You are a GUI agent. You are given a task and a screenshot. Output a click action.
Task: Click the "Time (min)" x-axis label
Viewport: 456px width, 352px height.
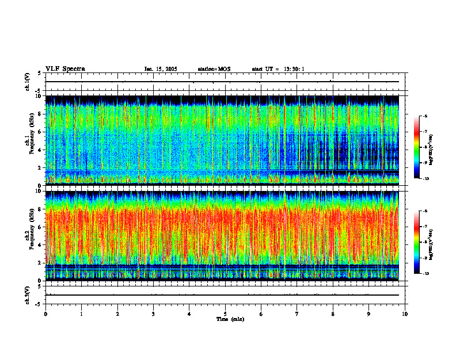(230, 319)
